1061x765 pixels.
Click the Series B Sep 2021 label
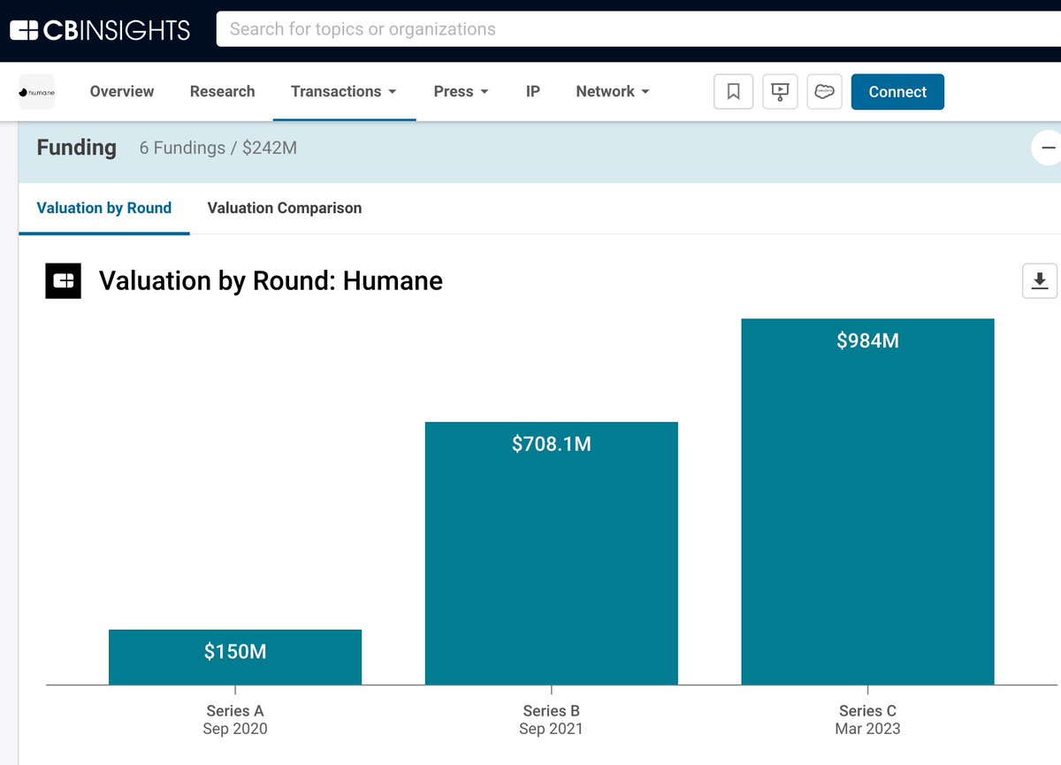552,720
